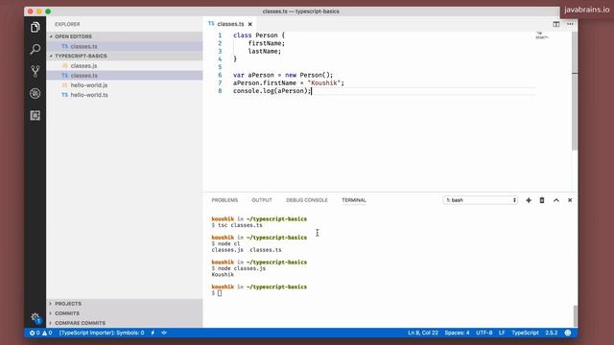Click the code minimap preview
Image resolution: width=614 pixels, height=345 pixels.
pos(542,35)
